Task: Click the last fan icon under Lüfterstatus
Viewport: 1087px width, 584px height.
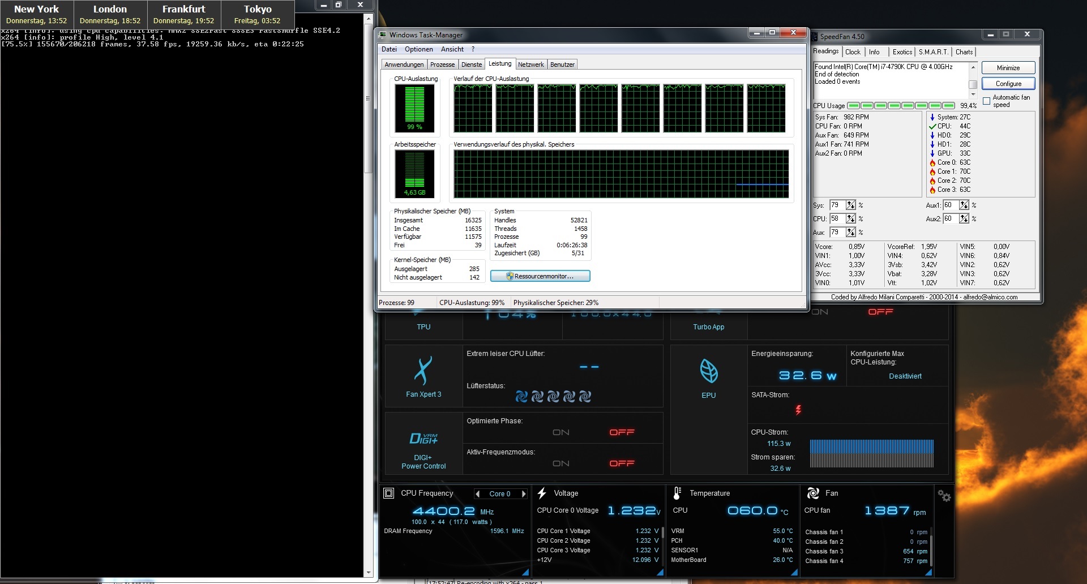Action: 585,397
